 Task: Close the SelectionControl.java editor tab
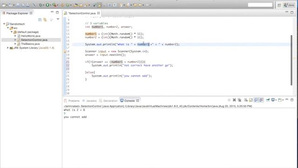(98, 13)
